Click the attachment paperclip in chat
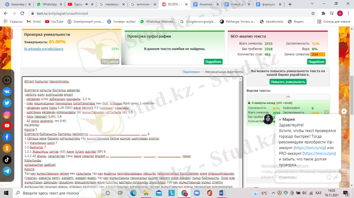 click(336, 178)
